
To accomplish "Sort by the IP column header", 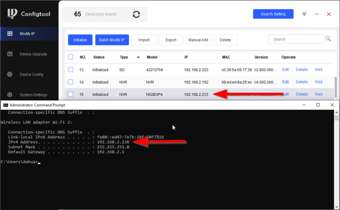I will [186, 57].
